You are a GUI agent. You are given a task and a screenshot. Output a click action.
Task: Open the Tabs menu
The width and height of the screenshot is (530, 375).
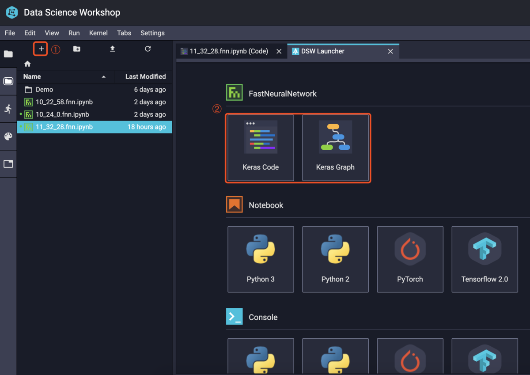124,33
